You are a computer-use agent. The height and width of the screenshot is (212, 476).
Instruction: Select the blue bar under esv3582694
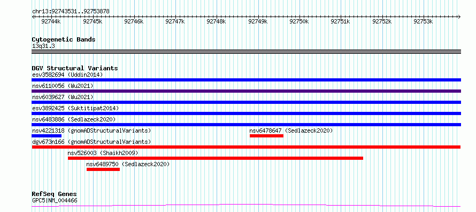(246, 80)
